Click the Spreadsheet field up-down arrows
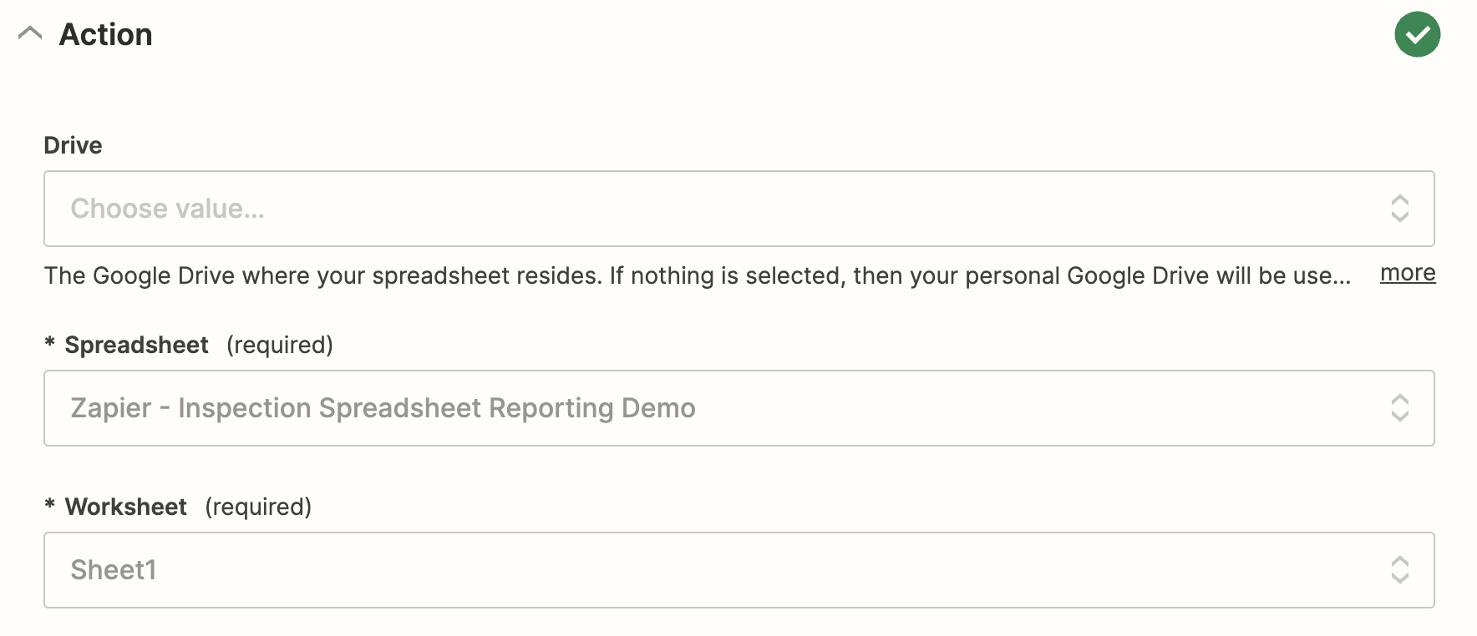 pos(1400,408)
